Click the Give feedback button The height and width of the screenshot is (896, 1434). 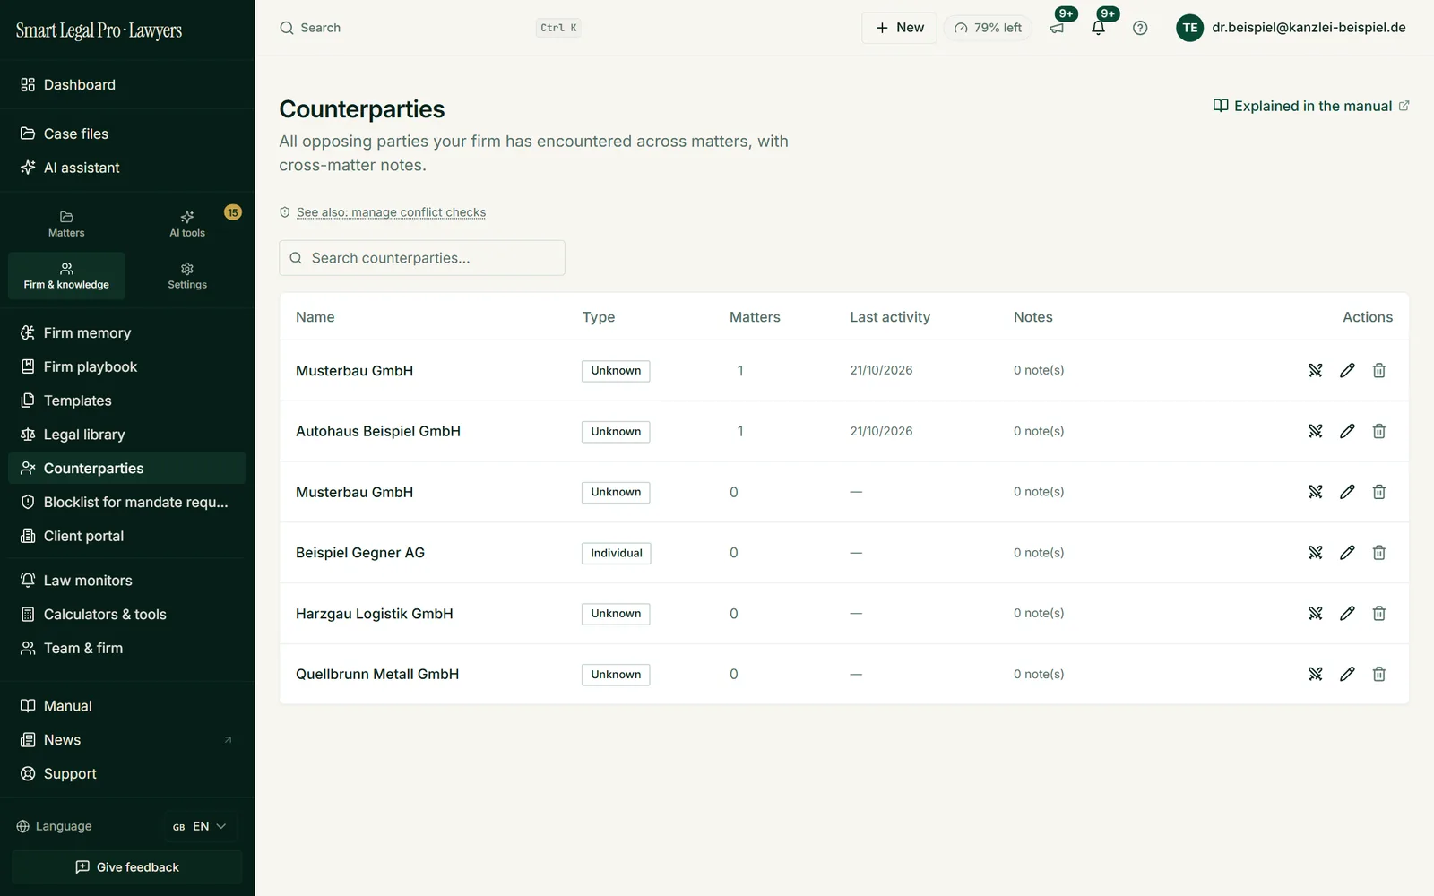pos(127,867)
